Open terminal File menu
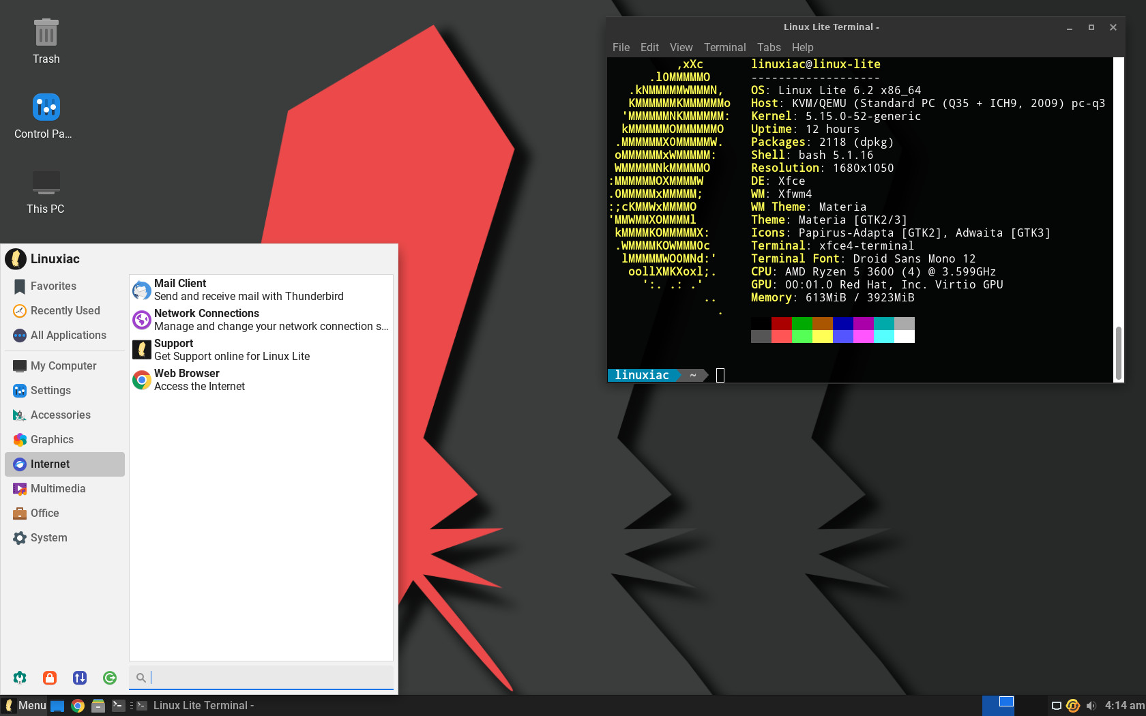Screen dimensions: 1146x716 621,47
